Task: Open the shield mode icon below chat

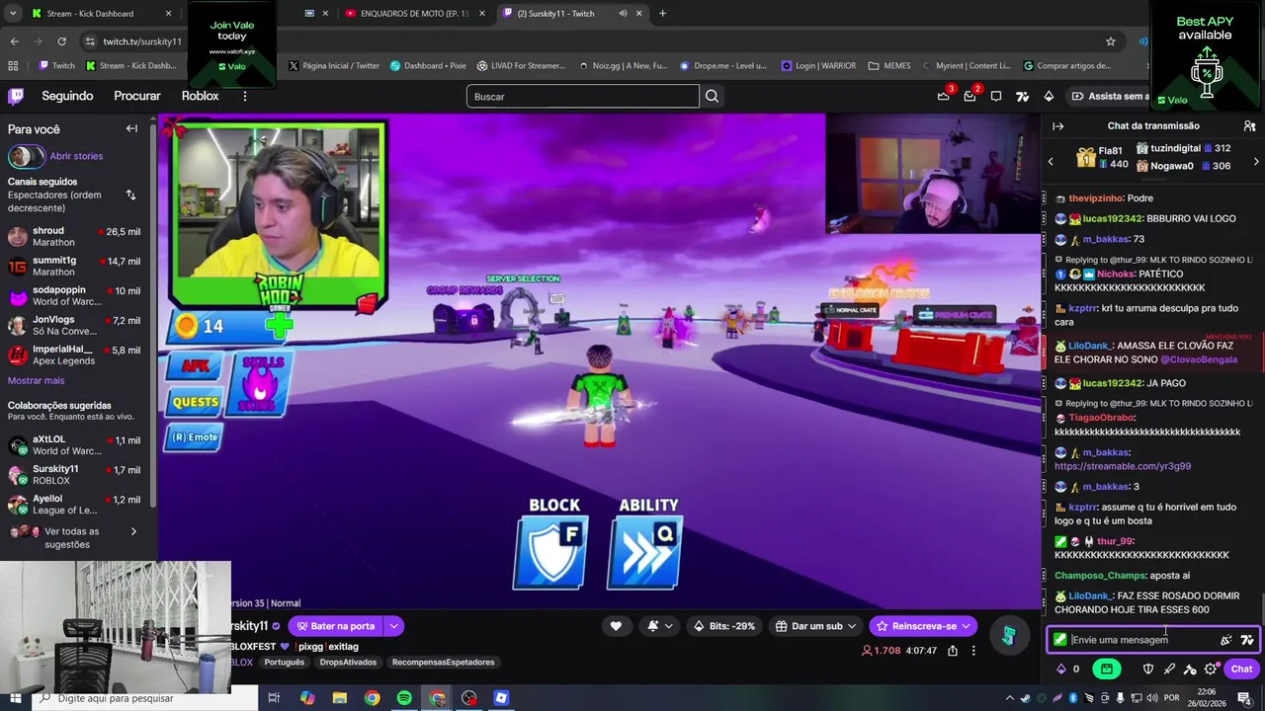Action: (1148, 669)
